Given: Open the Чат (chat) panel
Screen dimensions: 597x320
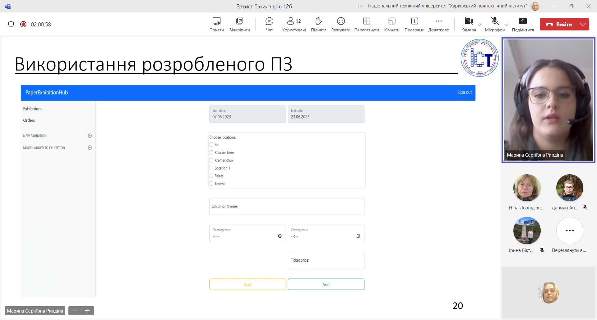Looking at the screenshot, I should pyautogui.click(x=269, y=24).
